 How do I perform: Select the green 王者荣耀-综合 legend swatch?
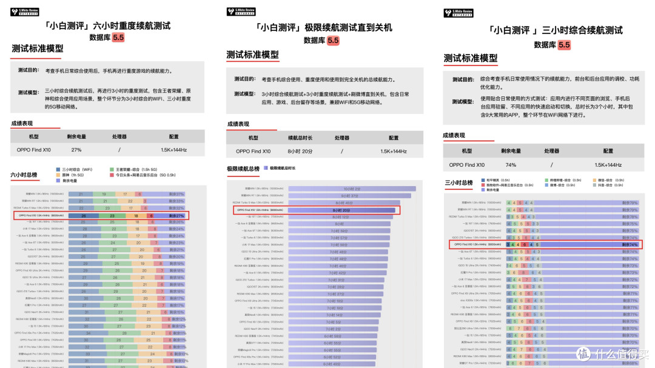pos(112,170)
